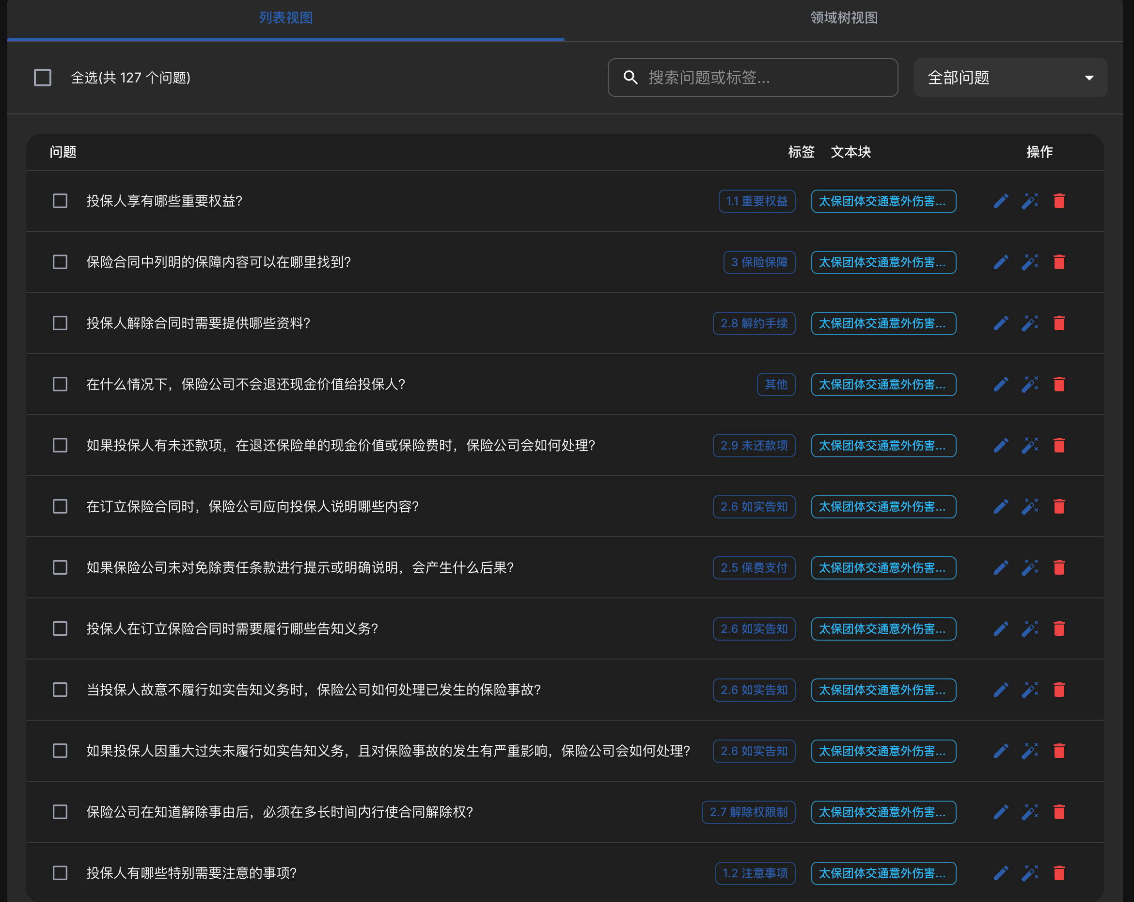Click the search magnifier icon

[631, 78]
